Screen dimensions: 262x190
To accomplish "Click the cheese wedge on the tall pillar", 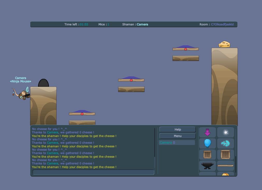I will (x=224, y=45).
